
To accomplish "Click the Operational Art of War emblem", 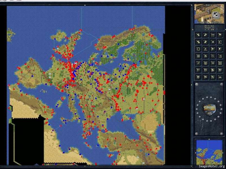I will tap(209, 109).
